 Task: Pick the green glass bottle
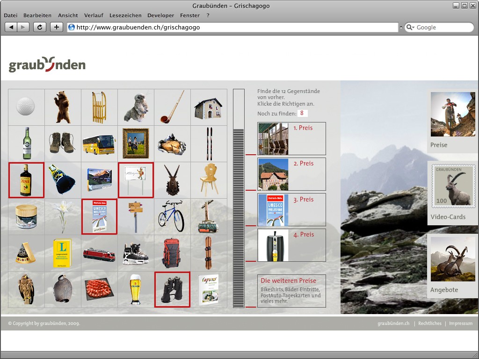click(x=27, y=143)
